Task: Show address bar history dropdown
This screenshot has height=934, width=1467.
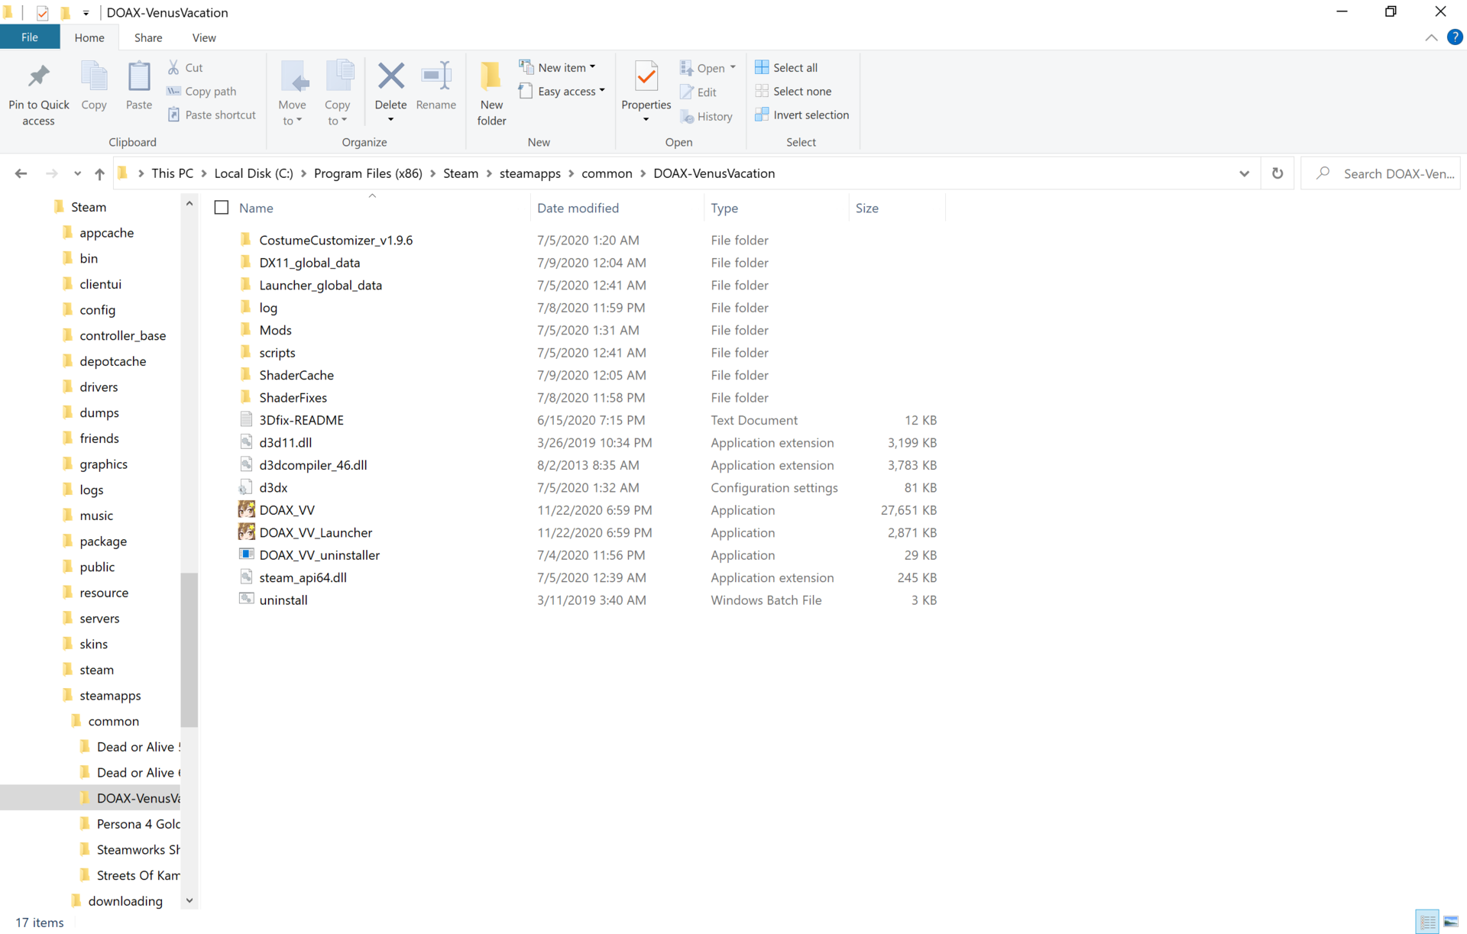Action: (x=1244, y=173)
